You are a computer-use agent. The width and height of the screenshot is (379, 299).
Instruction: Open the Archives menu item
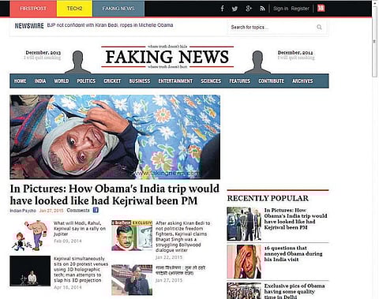pyautogui.click(x=302, y=81)
